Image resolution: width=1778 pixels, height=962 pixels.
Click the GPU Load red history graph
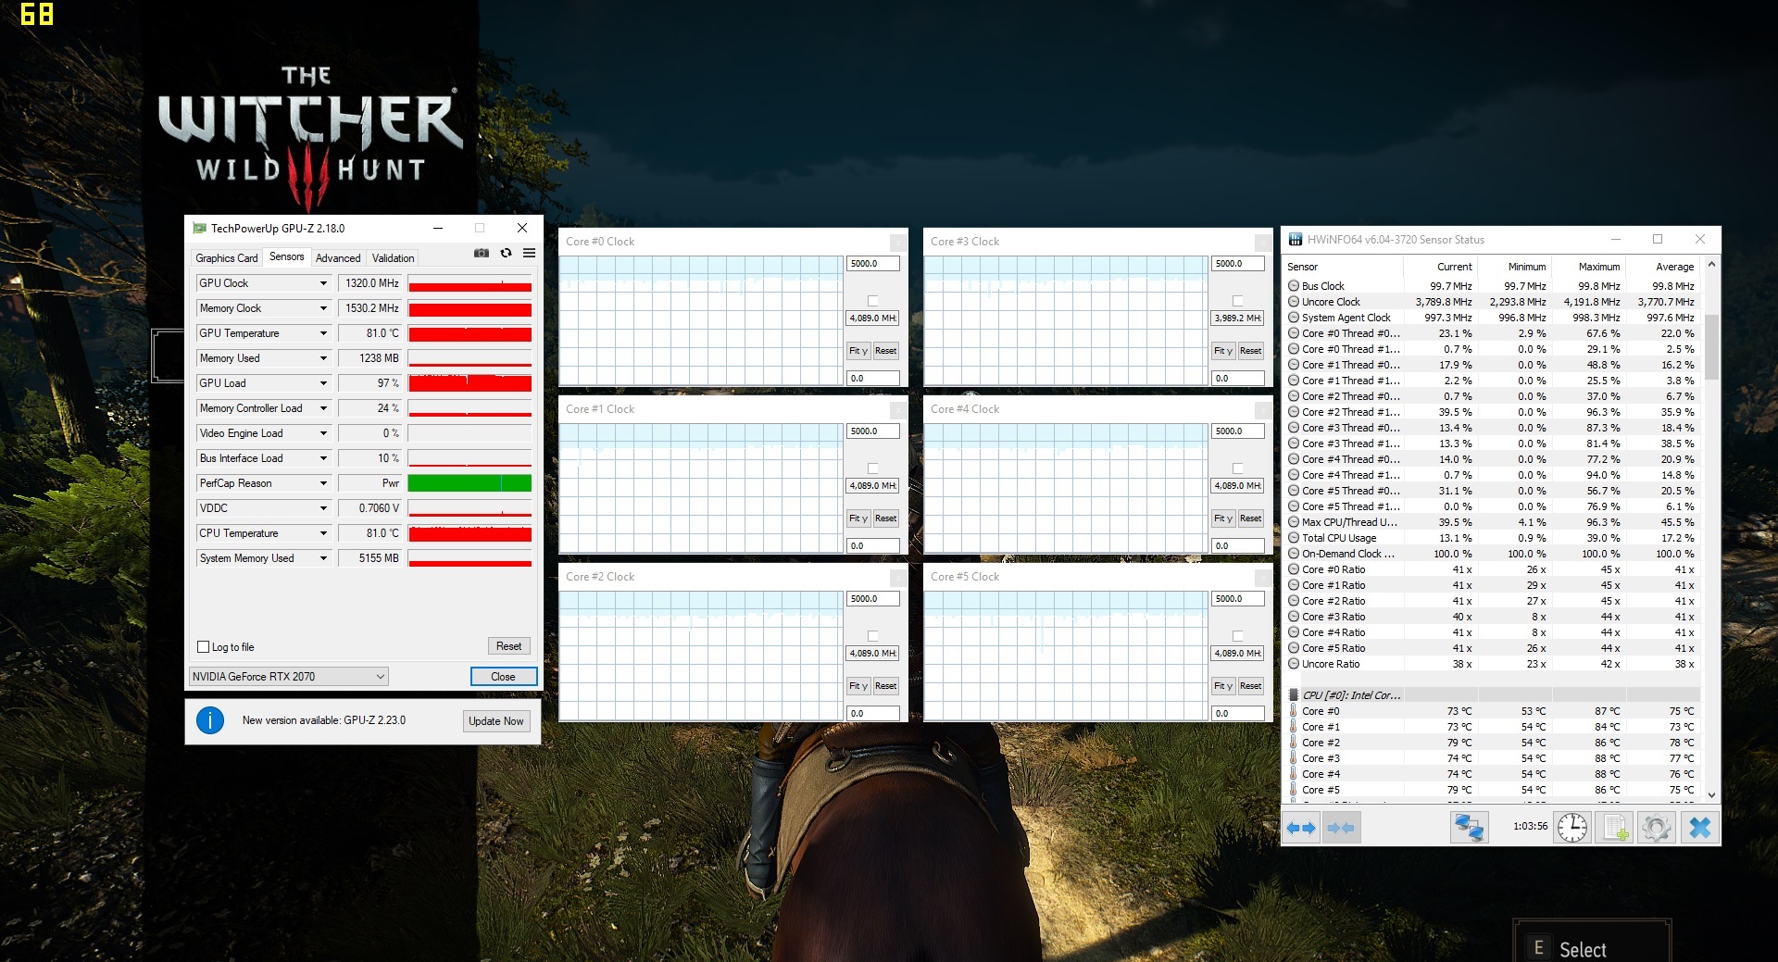point(470,383)
